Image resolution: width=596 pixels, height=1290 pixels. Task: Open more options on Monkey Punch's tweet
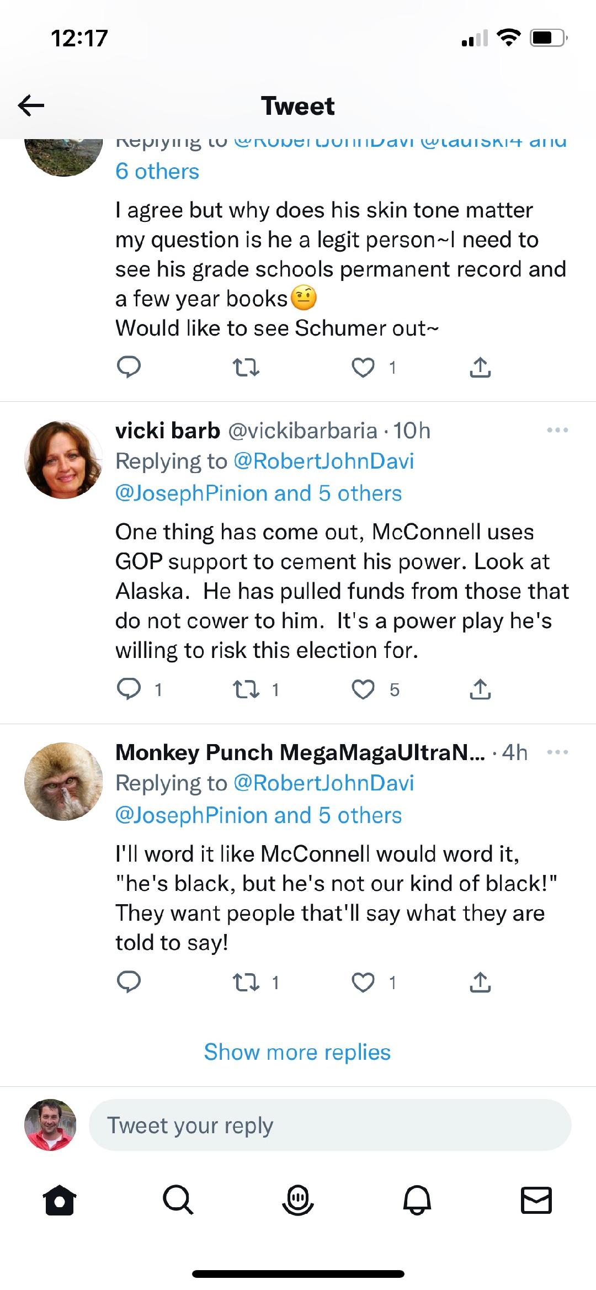[557, 752]
